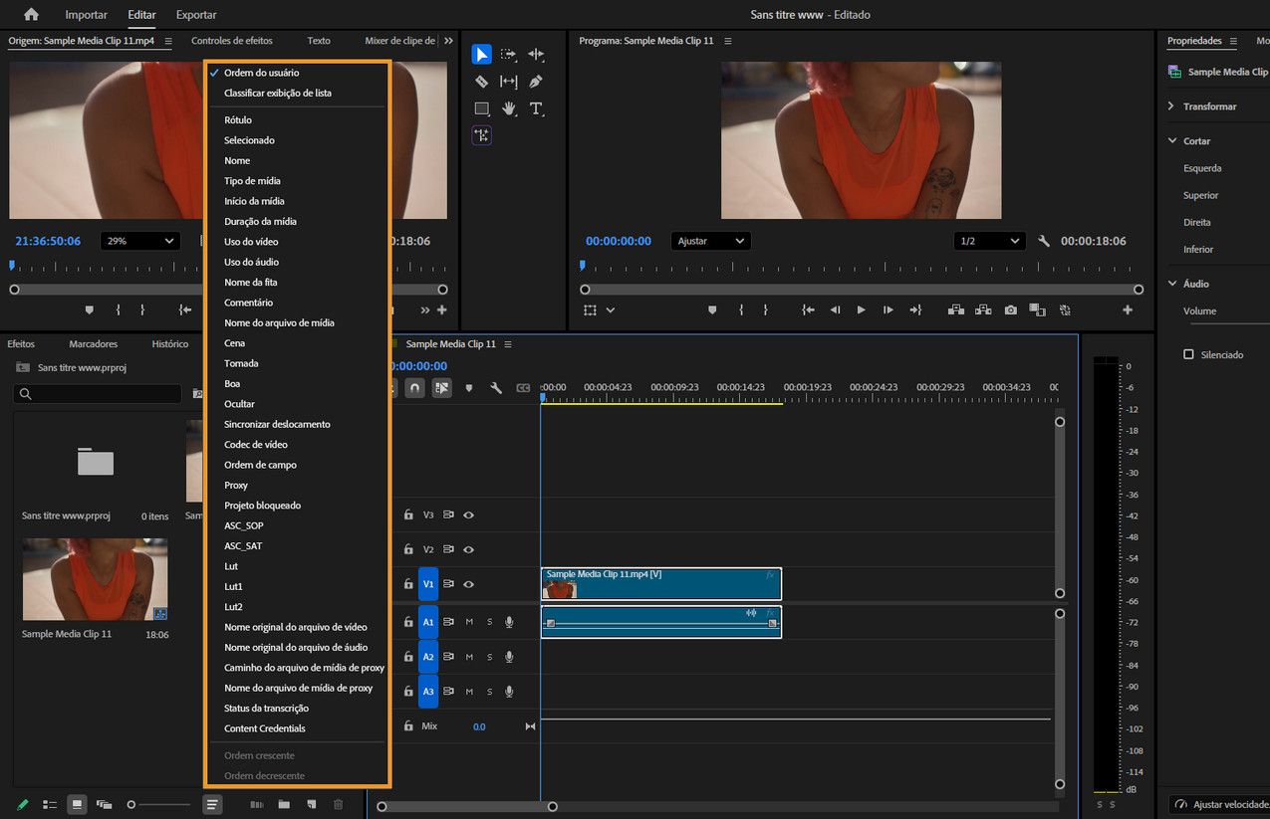Click the camera icon to export a frame
1270x819 pixels.
[x=1010, y=310]
